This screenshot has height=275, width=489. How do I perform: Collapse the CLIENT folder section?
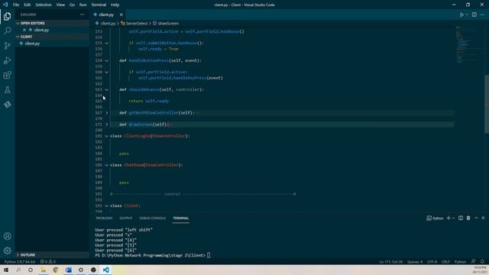[18, 37]
